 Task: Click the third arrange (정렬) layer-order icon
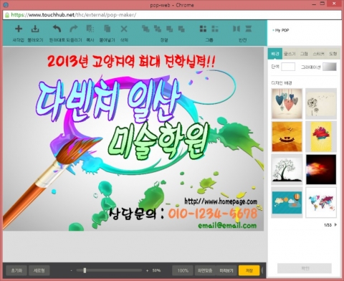point(170,29)
